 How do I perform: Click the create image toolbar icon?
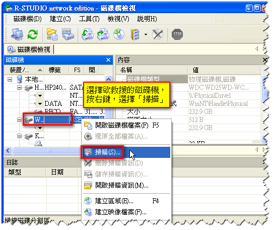coord(103,34)
